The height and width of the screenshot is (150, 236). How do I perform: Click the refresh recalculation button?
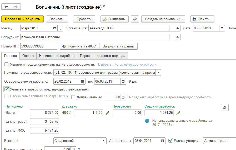225,107
